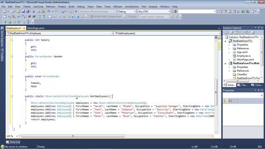The height and width of the screenshot is (149, 265).
Task: Open the Refactor menu
Action: [x=51, y=7]
